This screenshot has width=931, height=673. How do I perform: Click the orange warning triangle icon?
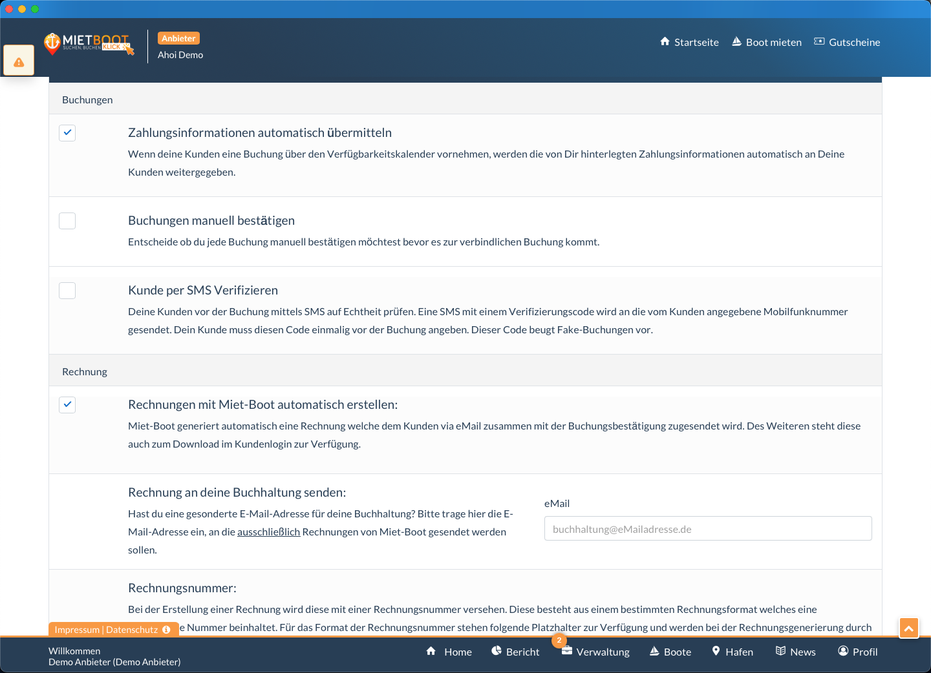[19, 62]
